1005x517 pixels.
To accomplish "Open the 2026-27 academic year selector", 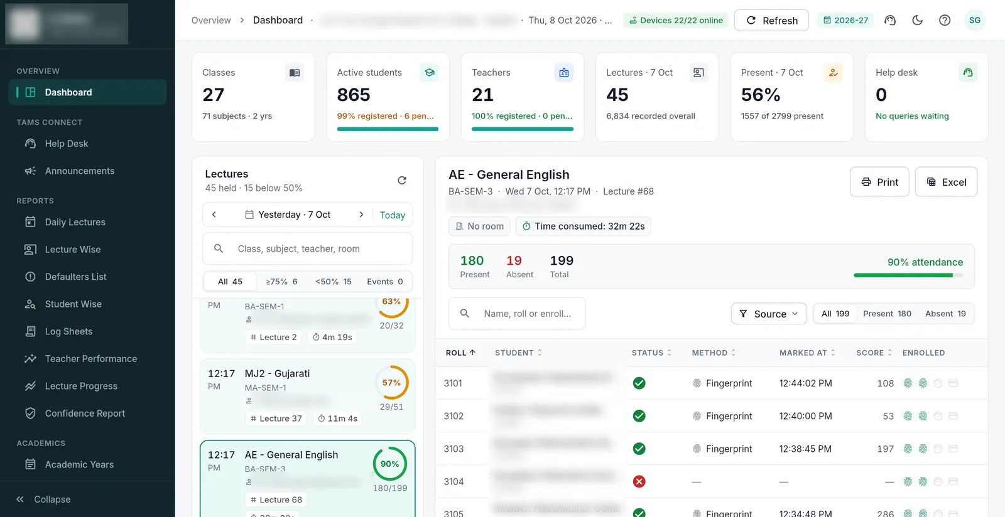I will point(845,20).
